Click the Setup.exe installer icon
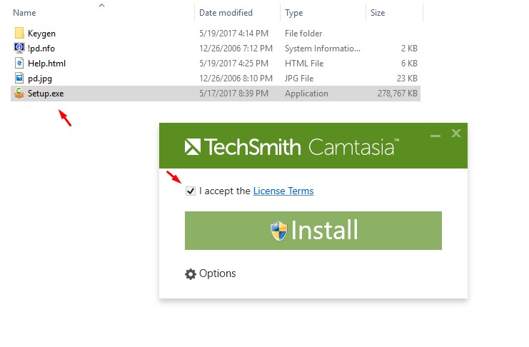Image resolution: width=529 pixels, height=347 pixels. [19, 93]
